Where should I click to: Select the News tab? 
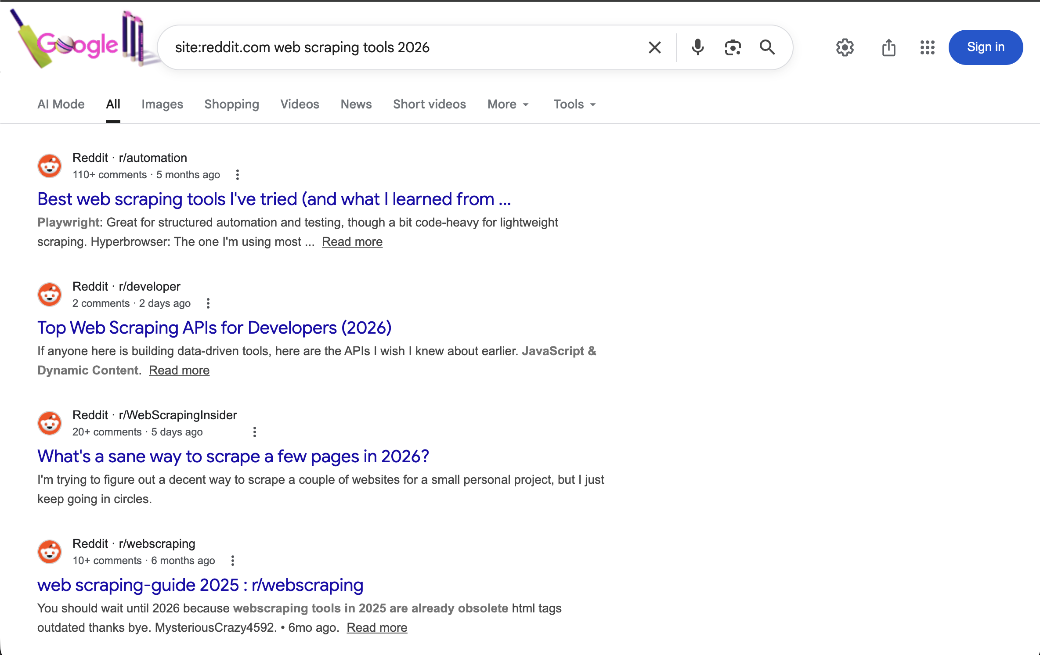click(356, 104)
